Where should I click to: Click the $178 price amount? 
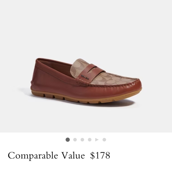100,155
